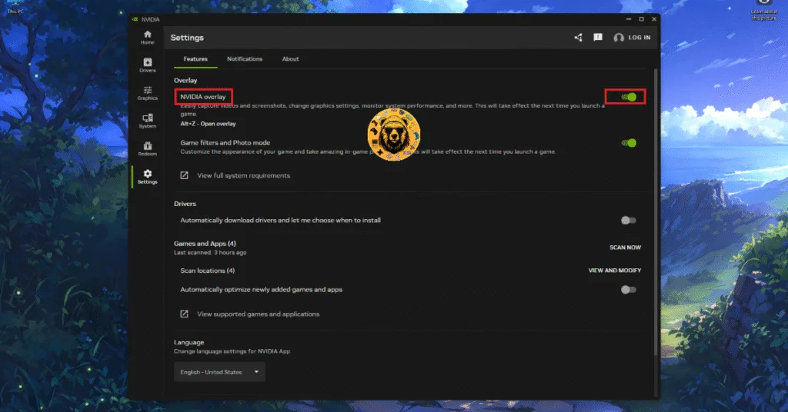Open the Home page in sidebar
788x412 pixels.
click(x=147, y=37)
